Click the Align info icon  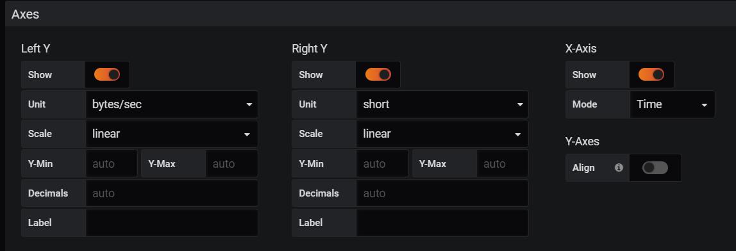tap(619, 168)
